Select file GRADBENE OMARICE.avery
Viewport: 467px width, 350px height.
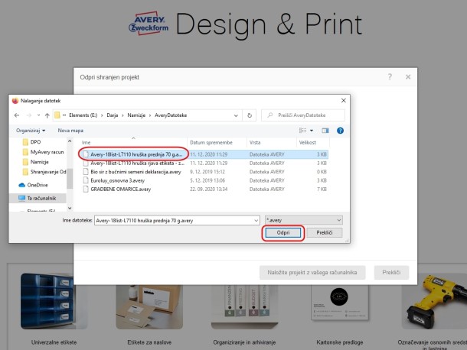click(204, 189)
